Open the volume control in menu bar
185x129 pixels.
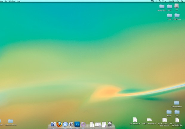[166, 1]
